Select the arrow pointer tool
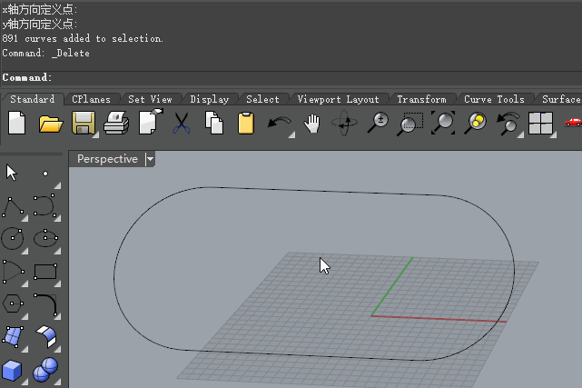582x388 pixels. click(x=12, y=173)
